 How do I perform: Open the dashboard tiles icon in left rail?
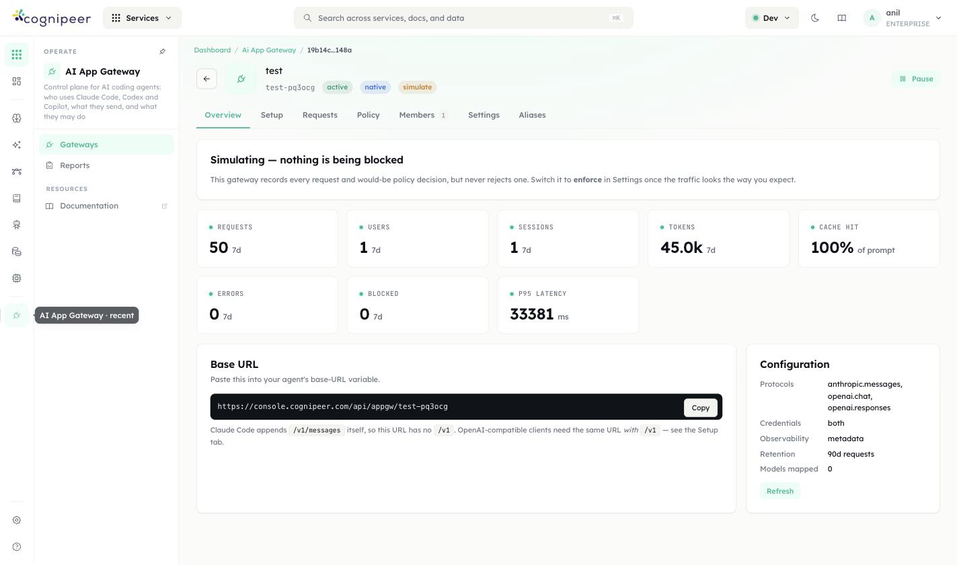pyautogui.click(x=17, y=81)
